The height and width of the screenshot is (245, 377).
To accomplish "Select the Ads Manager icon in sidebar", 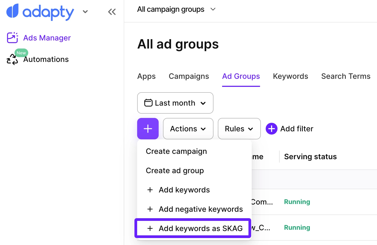I will [x=12, y=38].
